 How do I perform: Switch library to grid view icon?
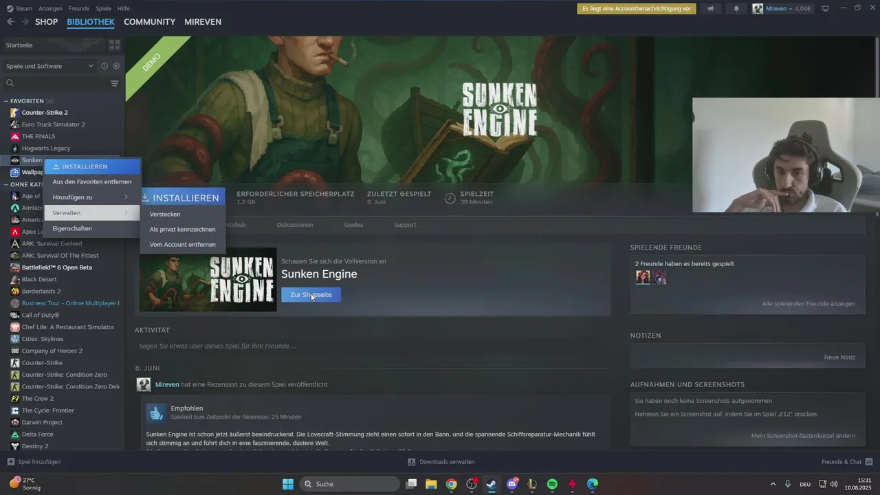[114, 45]
